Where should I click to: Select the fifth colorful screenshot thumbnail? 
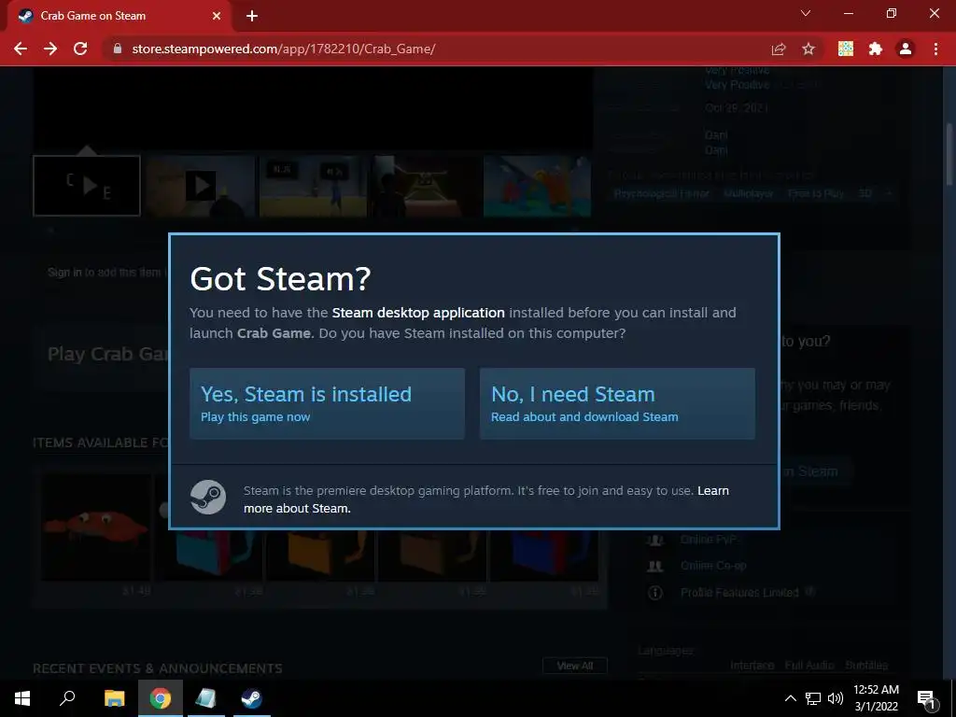point(537,186)
